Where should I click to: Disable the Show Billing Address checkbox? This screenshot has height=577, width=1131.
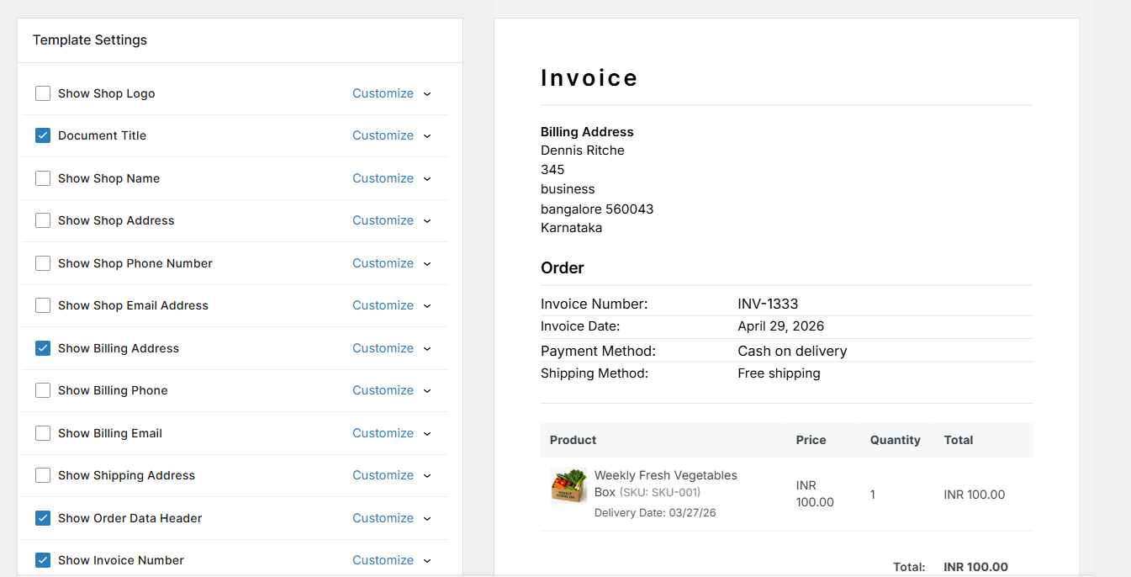(x=43, y=348)
